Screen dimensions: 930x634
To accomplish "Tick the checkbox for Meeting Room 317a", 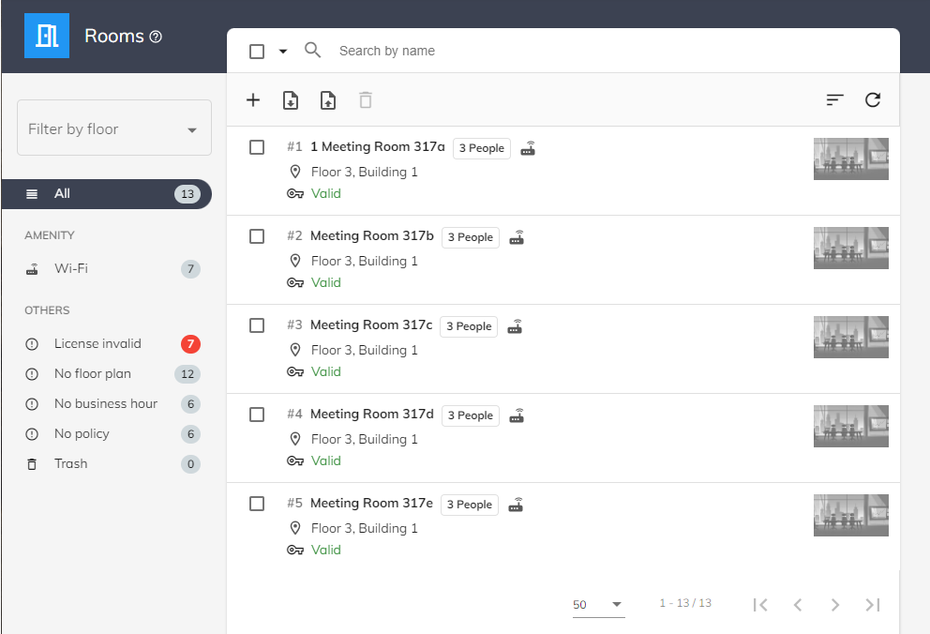I will click(x=257, y=147).
